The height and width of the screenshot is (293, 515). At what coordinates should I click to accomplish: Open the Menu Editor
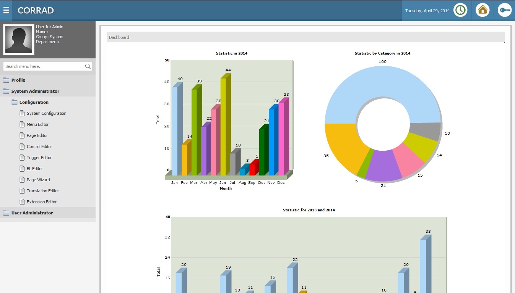37,124
